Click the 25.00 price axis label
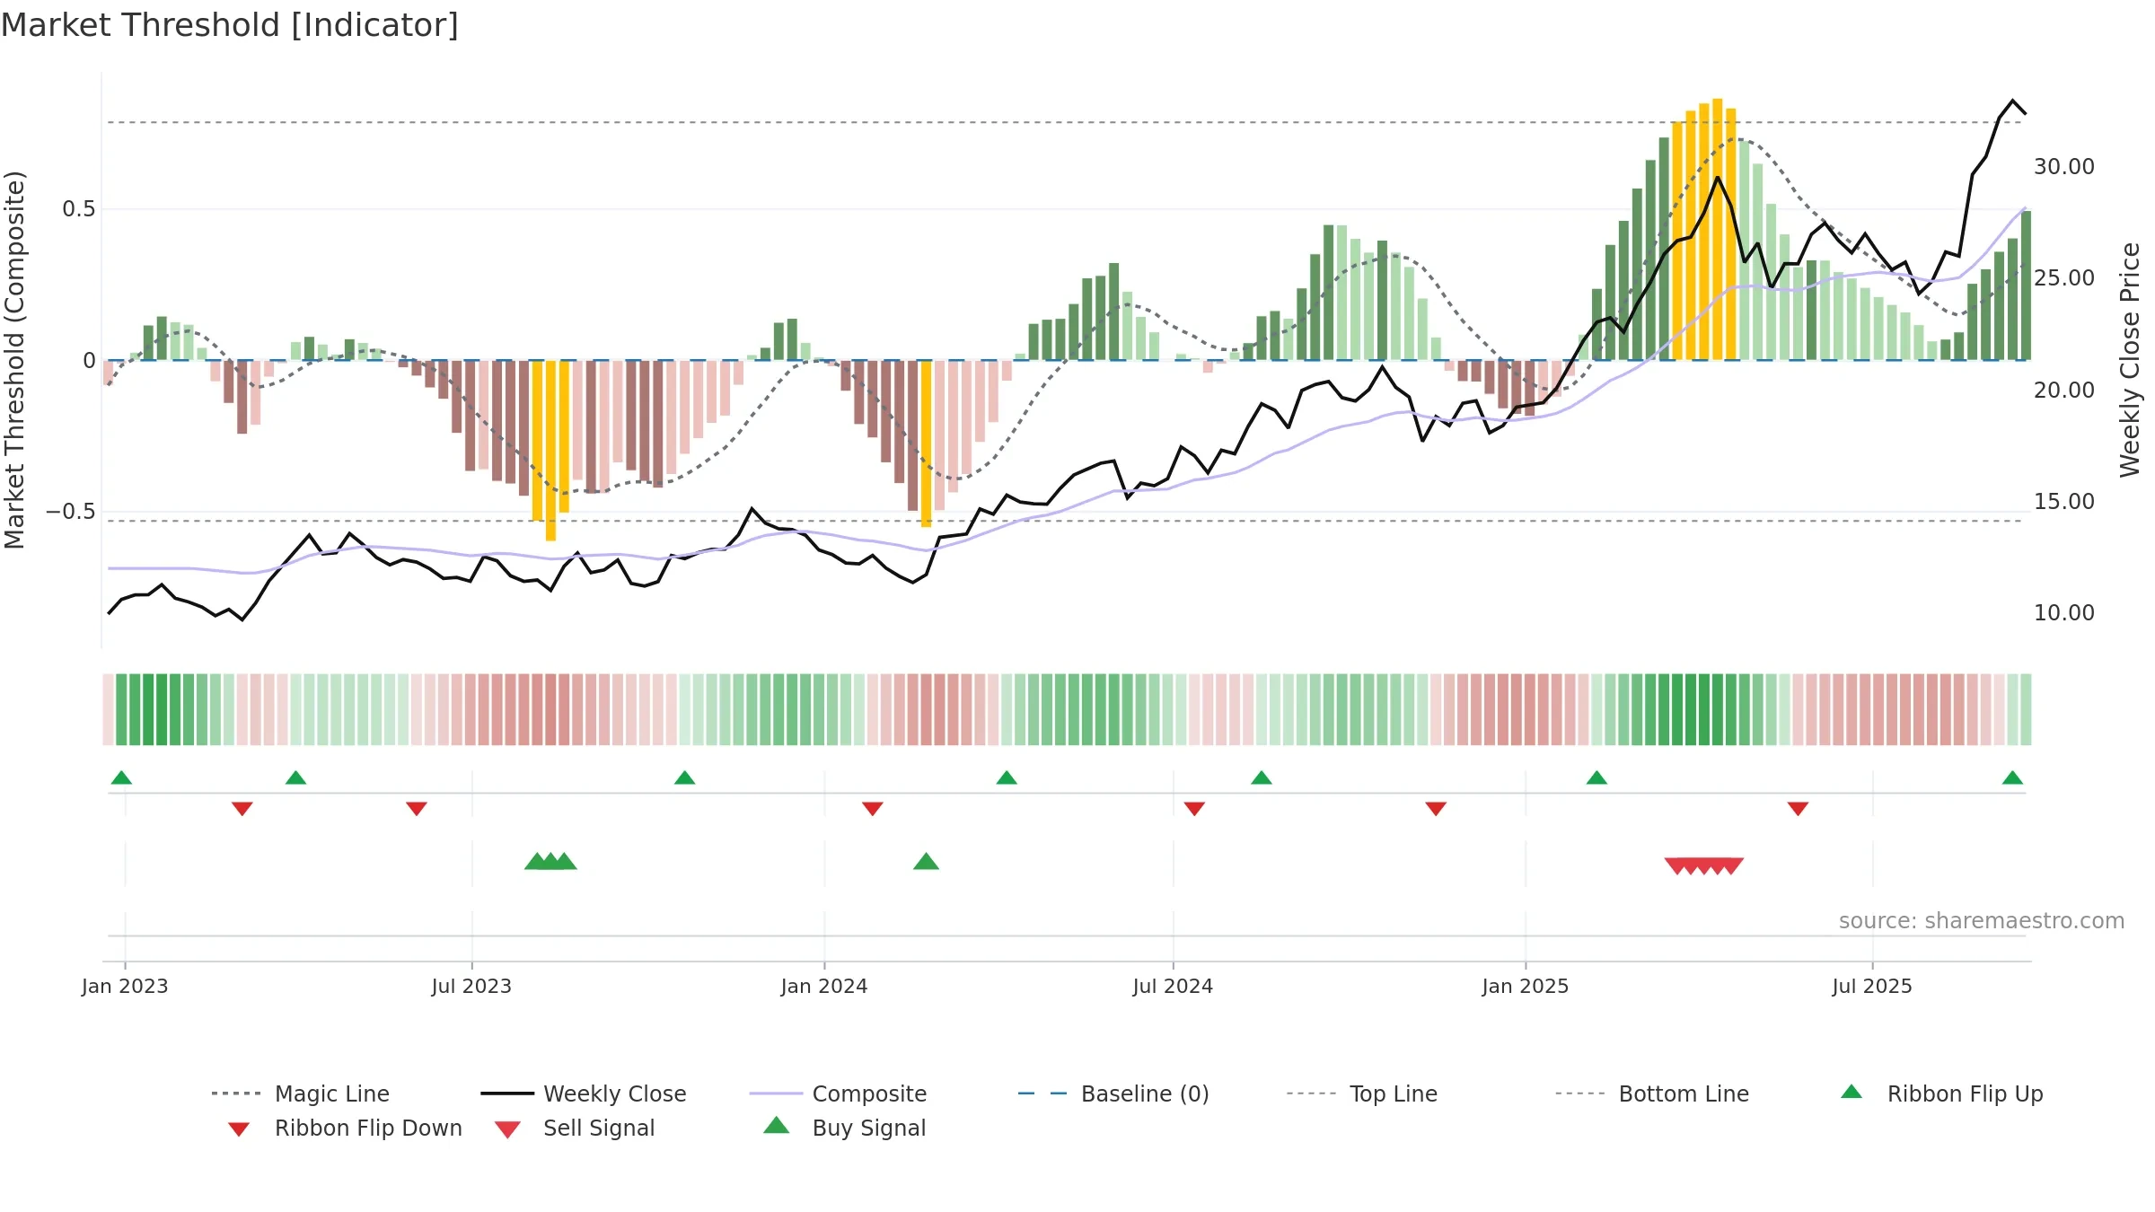Image resolution: width=2155 pixels, height=1212 pixels. click(x=2064, y=278)
